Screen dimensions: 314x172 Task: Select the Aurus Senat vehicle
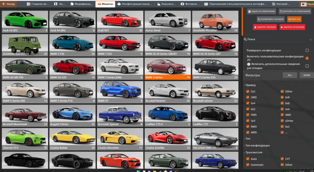(x=168, y=22)
